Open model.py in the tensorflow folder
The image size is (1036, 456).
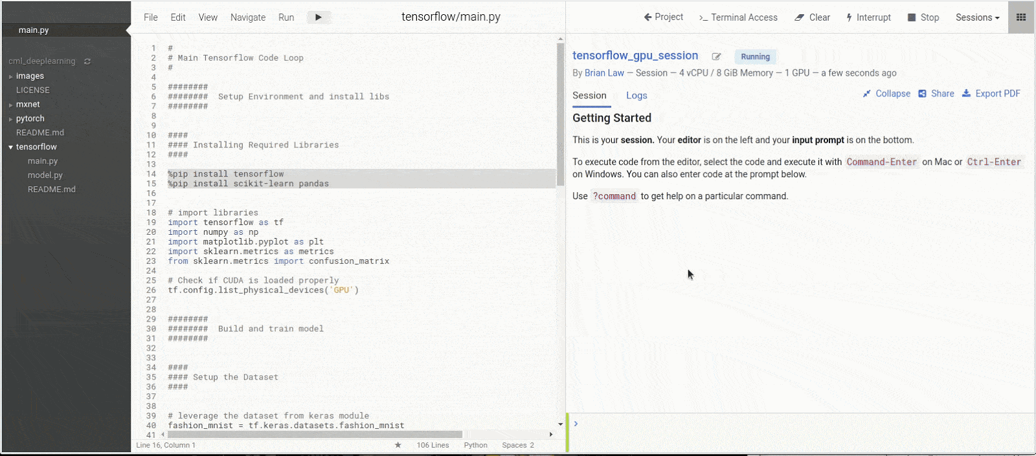click(45, 175)
